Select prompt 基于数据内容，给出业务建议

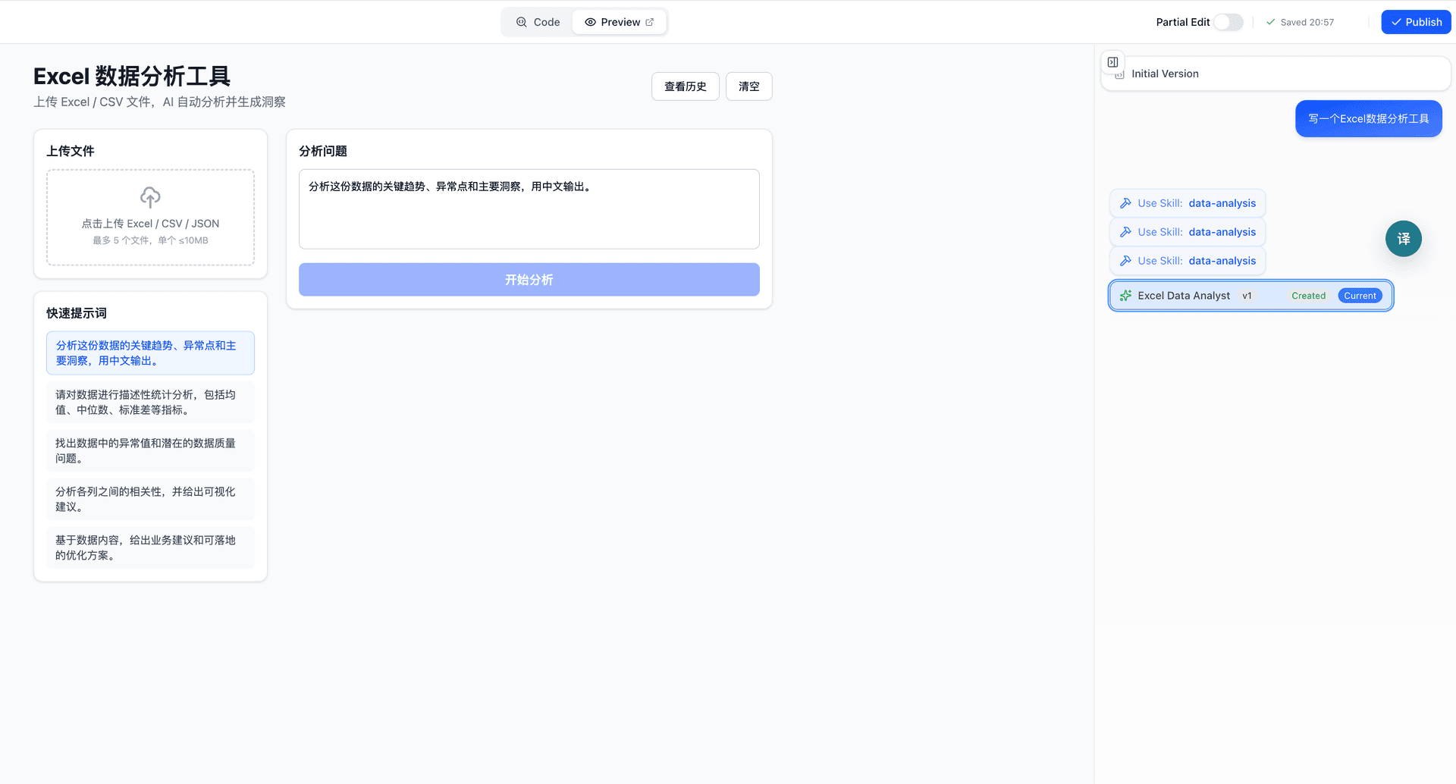150,547
